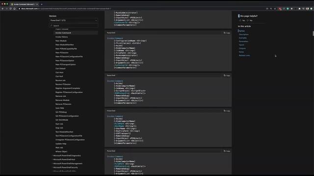
Task: Open Unregister-PSSessionConfiguration in the sidebar
Action: tap(70, 140)
